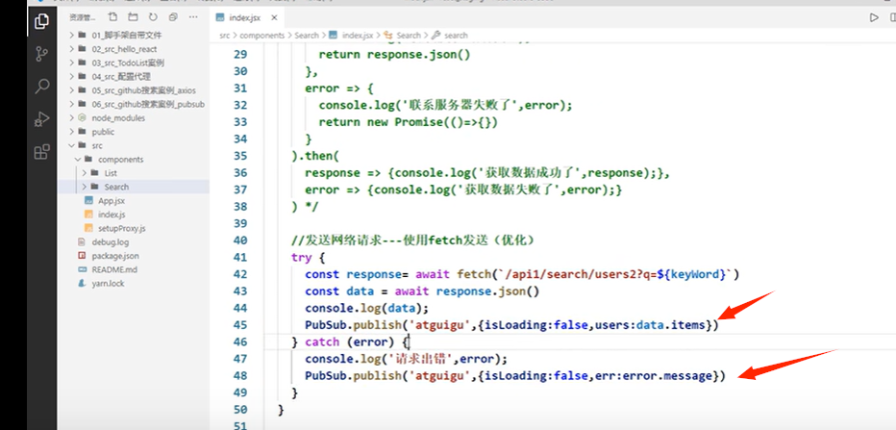Viewport: 896px width, 430px height.
Task: Click the src breadcrumb
Action: coord(224,36)
